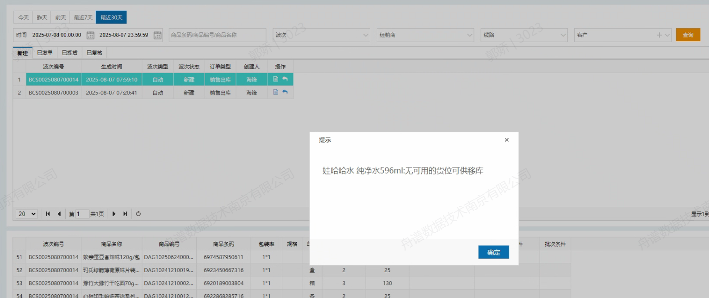The height and width of the screenshot is (298, 709).
Task: Close the 提示 dialog with the X
Action: pyautogui.click(x=506, y=140)
